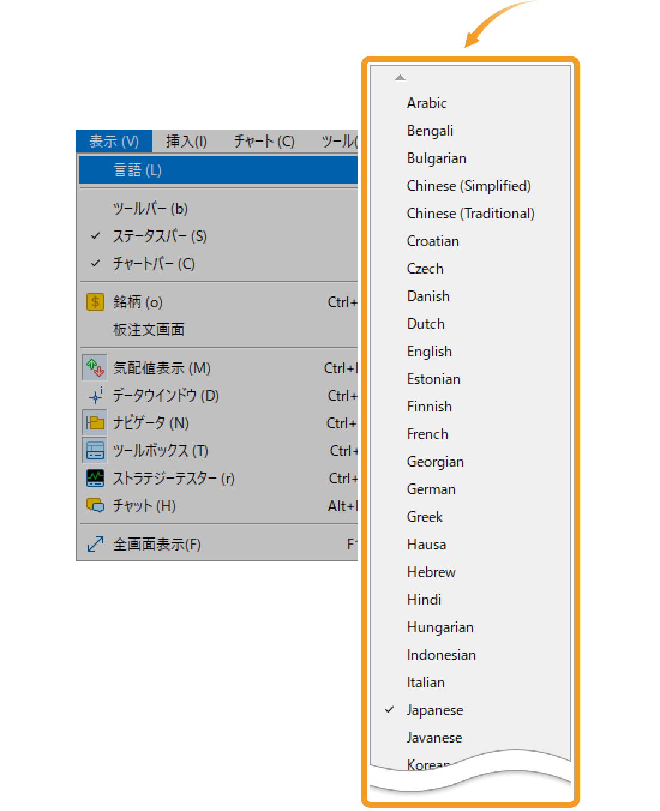
Task: Launch the ストラテジーテスター via its chart icon
Action: 95,478
